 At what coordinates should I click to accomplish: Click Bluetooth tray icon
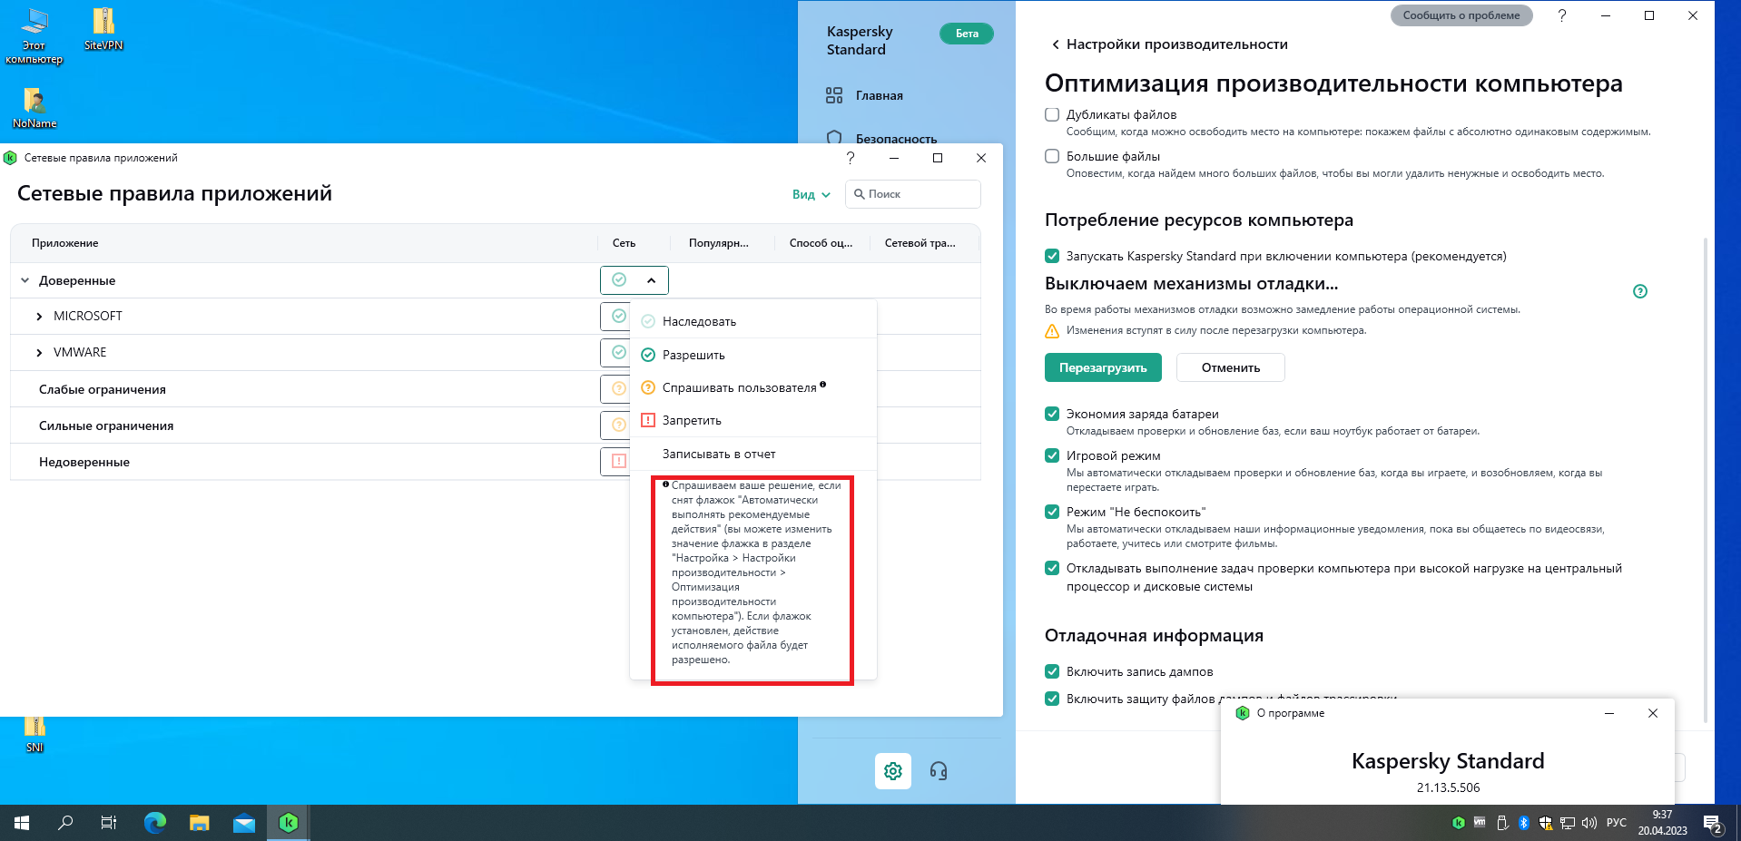(x=1524, y=823)
